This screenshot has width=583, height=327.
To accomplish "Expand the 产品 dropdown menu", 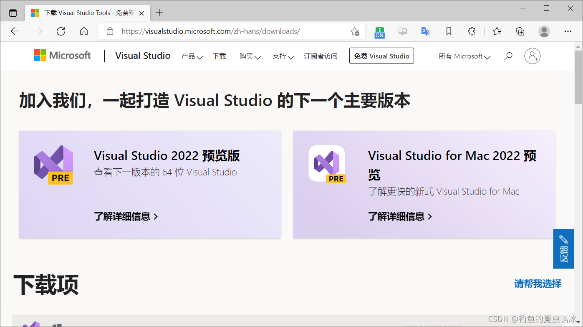I will pyautogui.click(x=192, y=56).
